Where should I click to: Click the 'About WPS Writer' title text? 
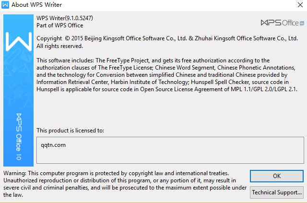(36, 5)
